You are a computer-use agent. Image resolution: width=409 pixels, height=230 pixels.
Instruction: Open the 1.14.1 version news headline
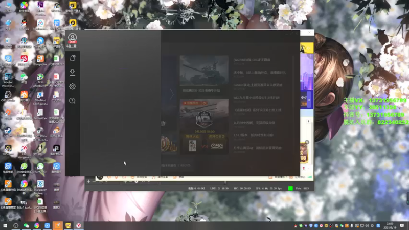pos(254,135)
